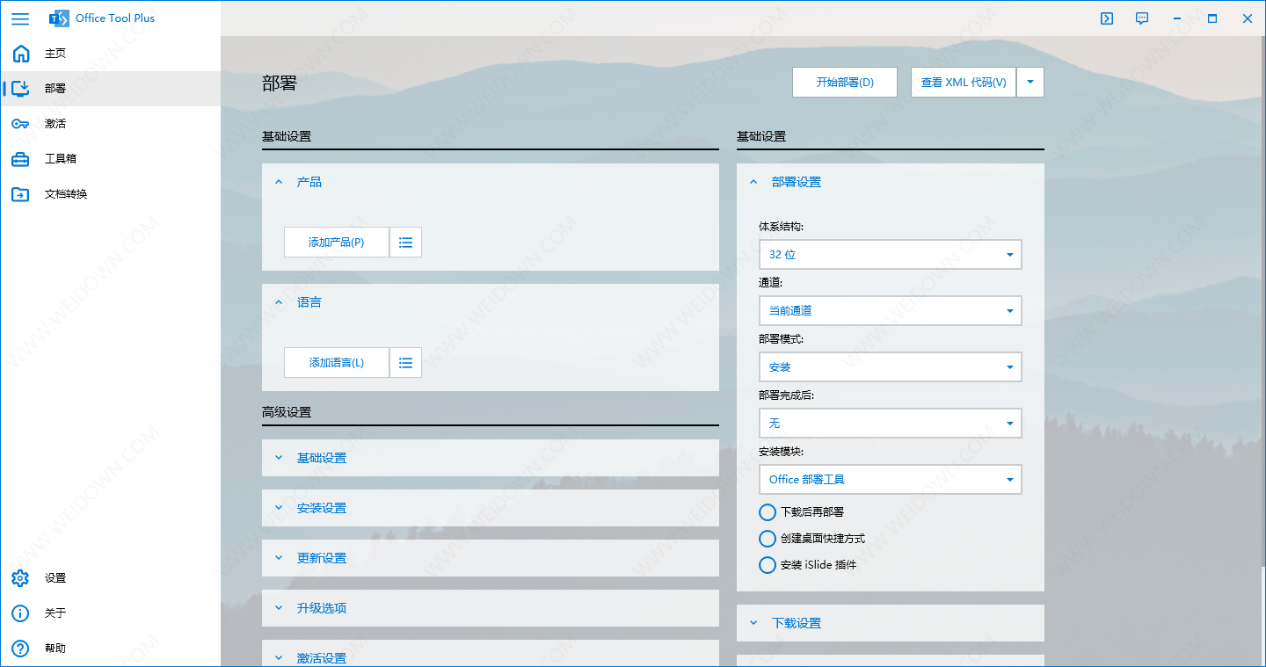Open the 工具箱 navigation item
Screen dimensions: 1266x667
[x=110, y=159]
